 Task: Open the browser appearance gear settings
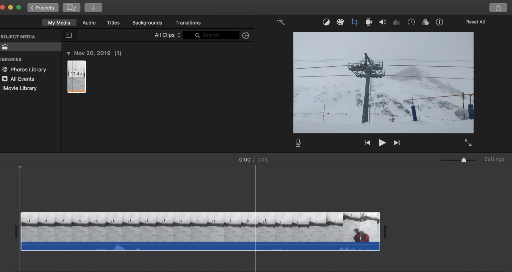(246, 36)
